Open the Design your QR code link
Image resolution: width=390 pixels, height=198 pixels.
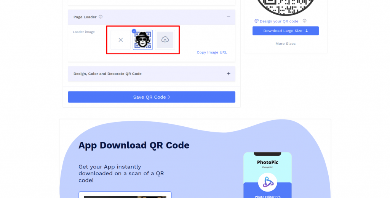(279, 21)
